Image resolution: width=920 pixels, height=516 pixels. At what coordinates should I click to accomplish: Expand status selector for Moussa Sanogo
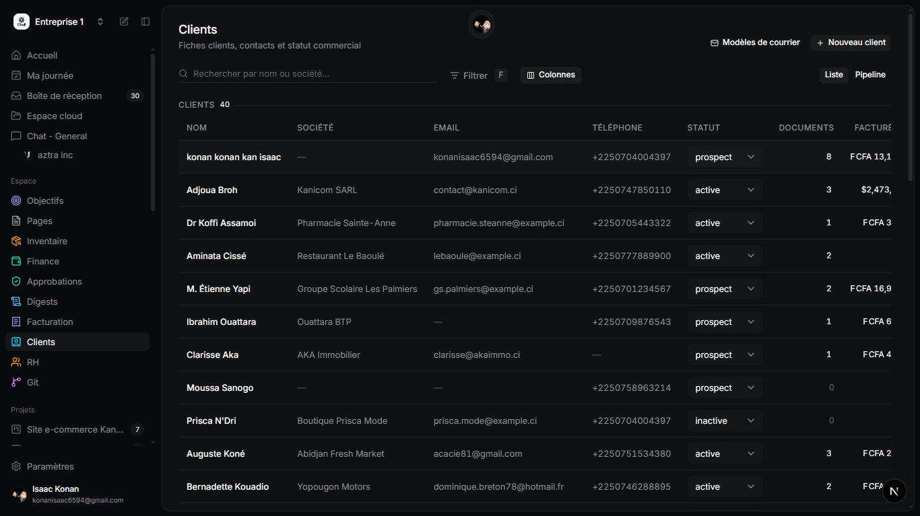[725, 388]
